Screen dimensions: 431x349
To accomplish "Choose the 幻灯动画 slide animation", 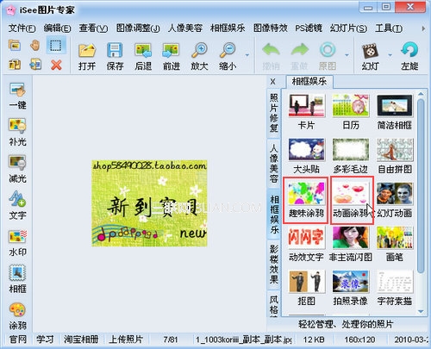I will [x=395, y=200].
